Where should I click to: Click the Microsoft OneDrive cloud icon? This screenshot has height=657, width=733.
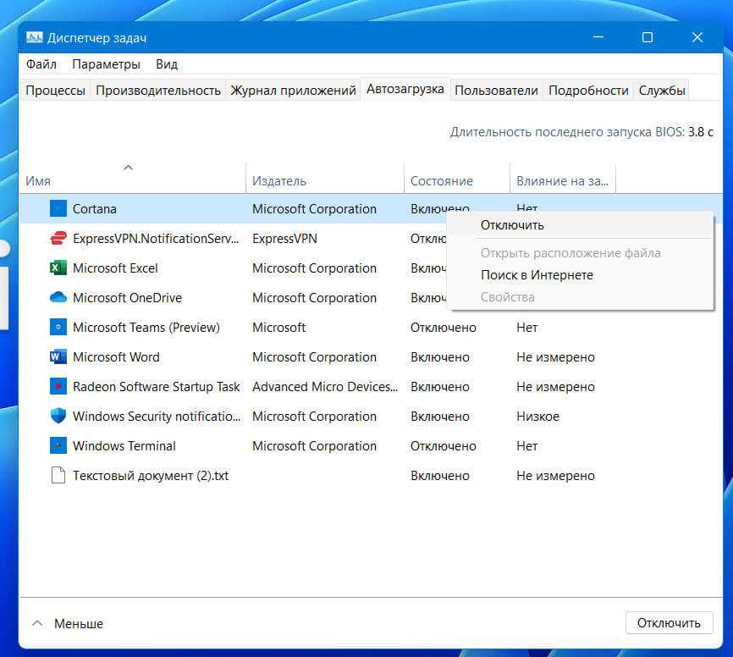pyautogui.click(x=58, y=298)
